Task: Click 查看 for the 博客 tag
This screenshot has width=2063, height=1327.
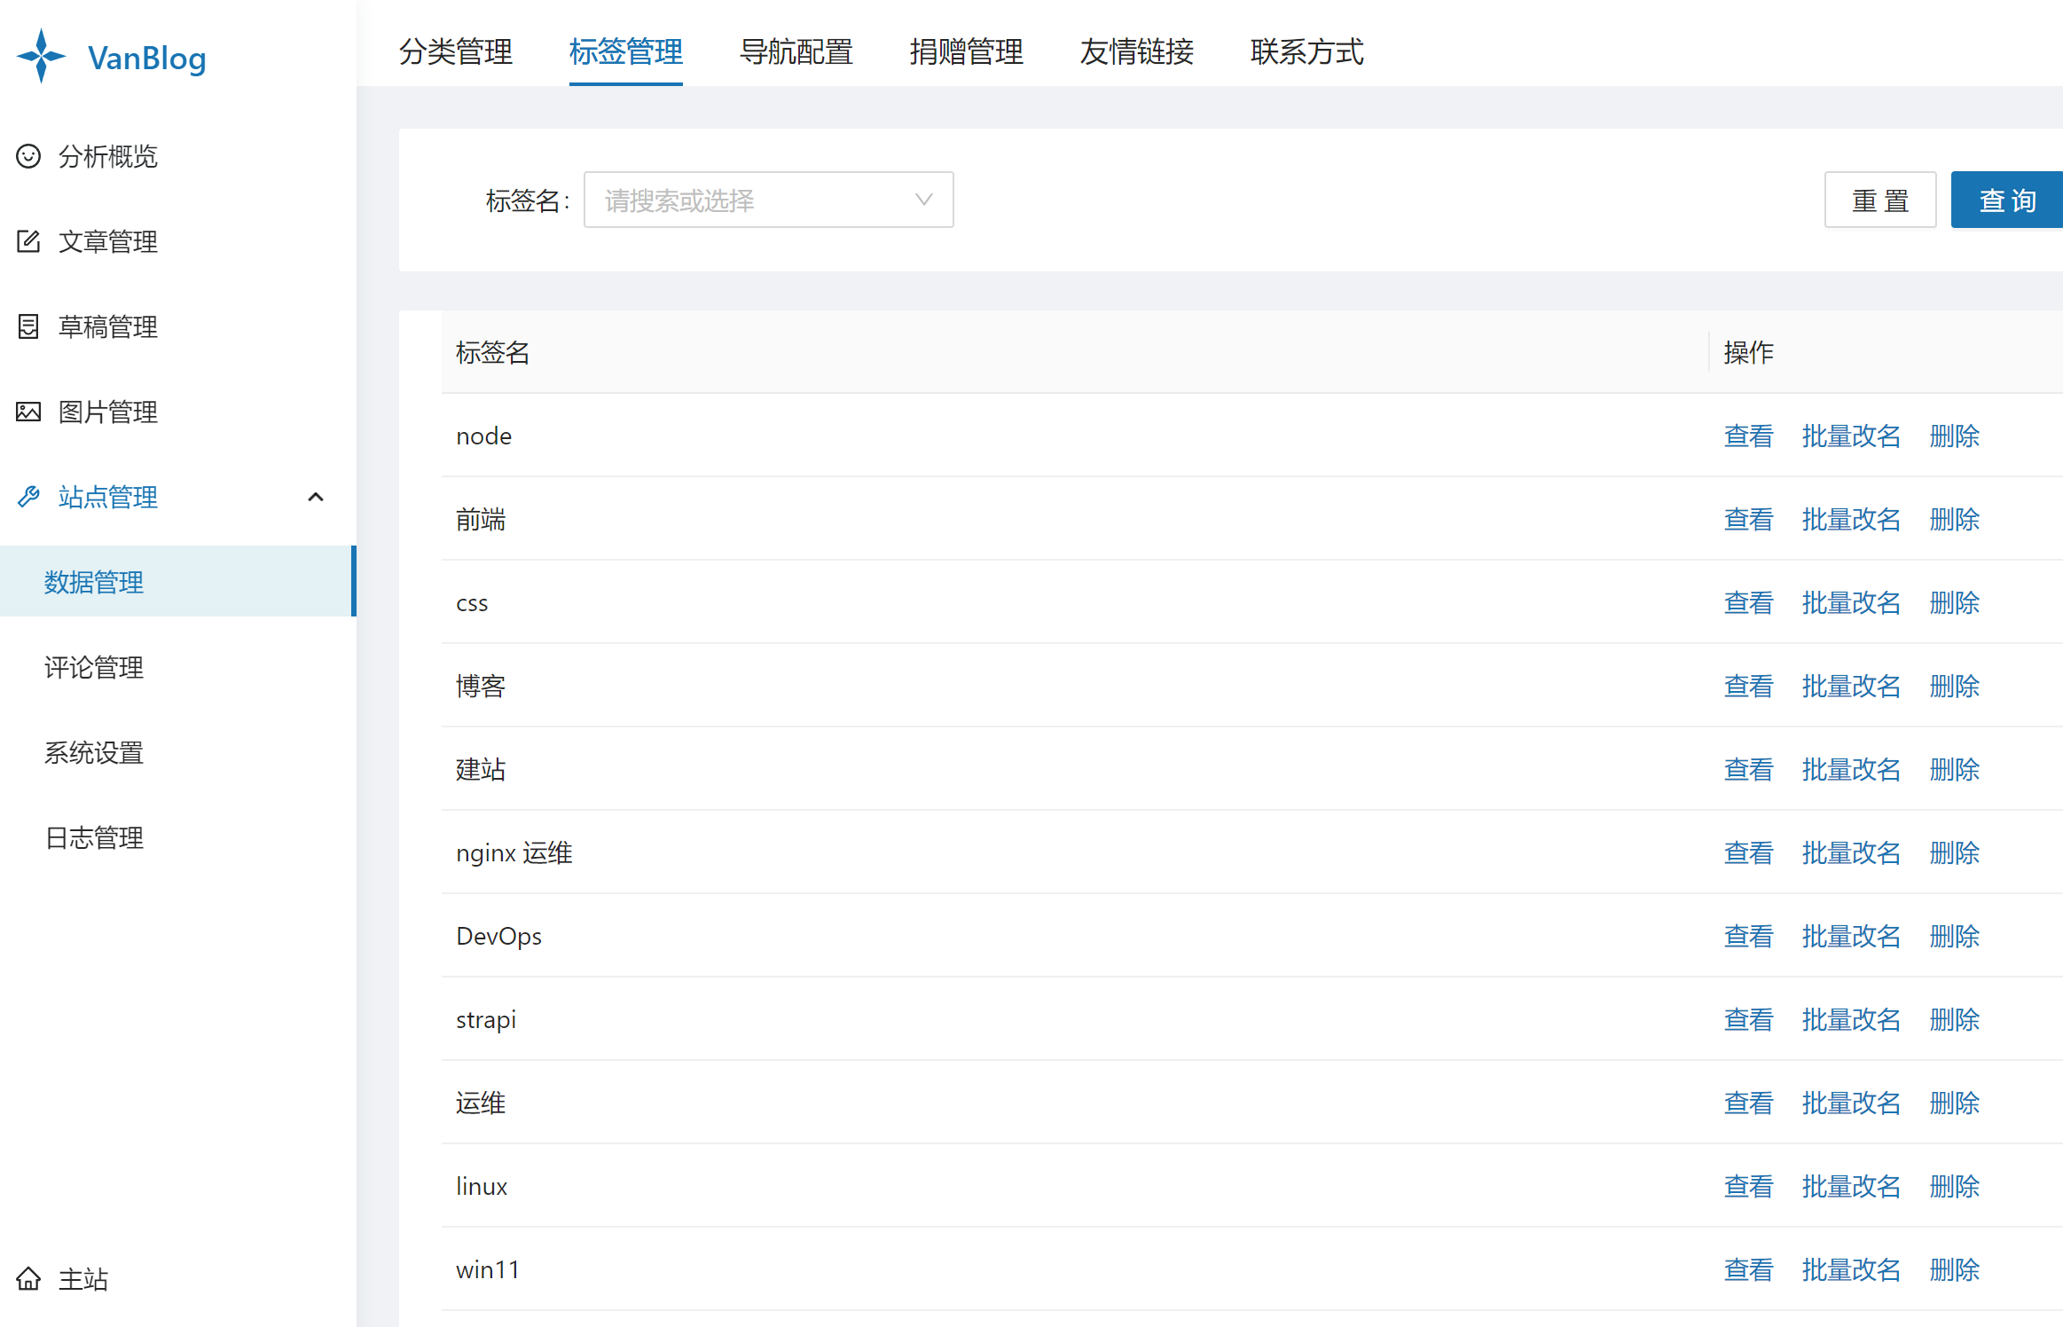Action: pyautogui.click(x=1748, y=686)
